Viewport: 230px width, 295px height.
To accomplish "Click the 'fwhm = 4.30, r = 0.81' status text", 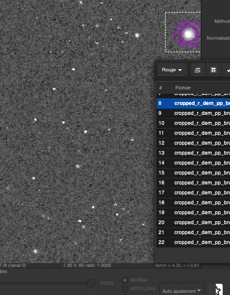I will pos(177,266).
